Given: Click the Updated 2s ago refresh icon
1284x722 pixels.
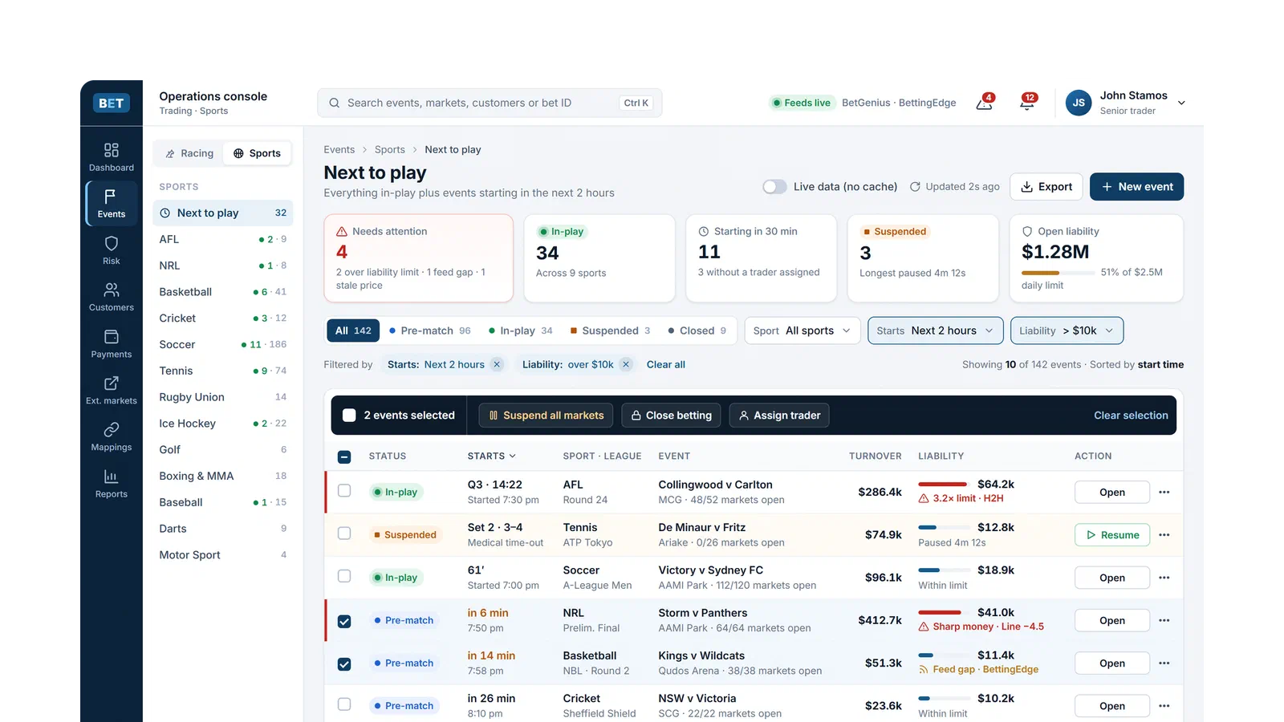Looking at the screenshot, I should (x=915, y=187).
